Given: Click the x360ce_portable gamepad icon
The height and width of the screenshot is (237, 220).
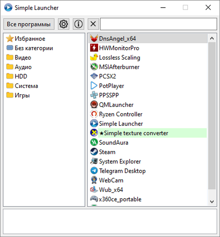Looking at the screenshot, I should [x=94, y=199].
